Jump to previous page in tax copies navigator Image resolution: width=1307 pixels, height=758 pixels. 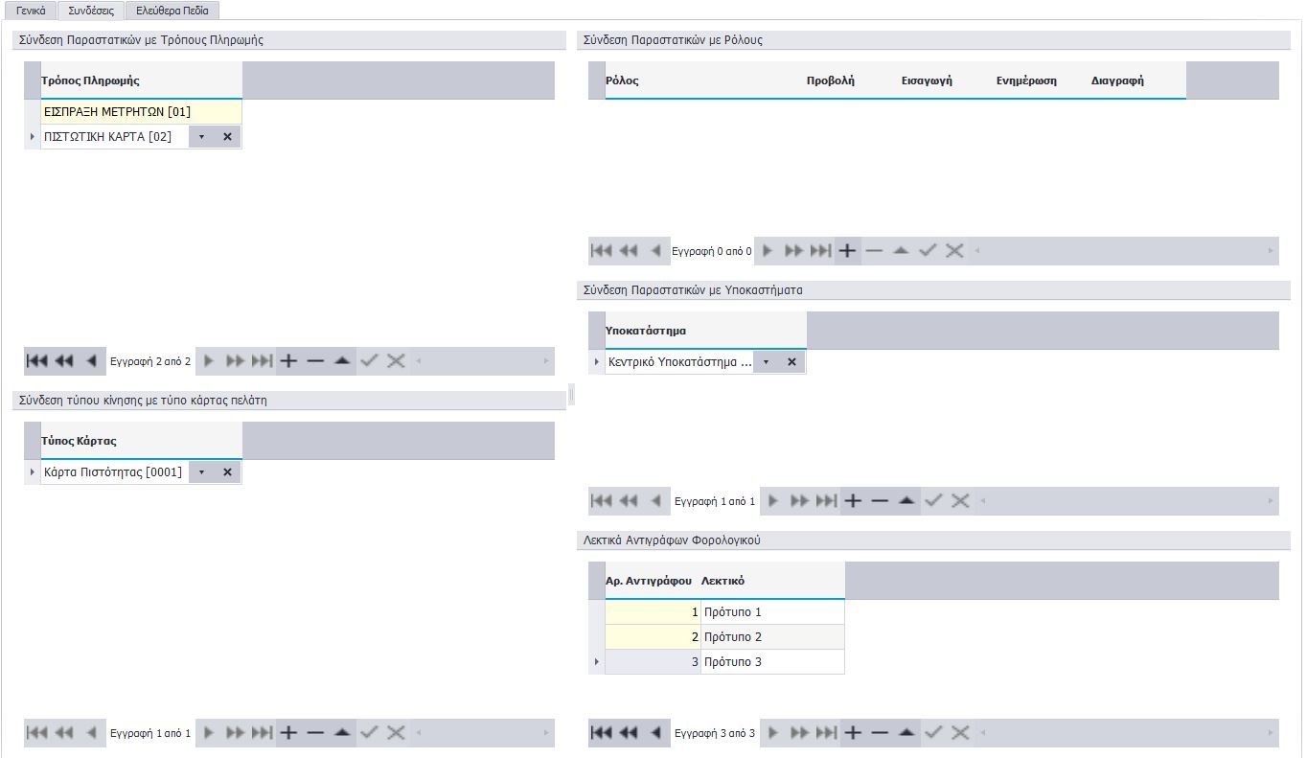[629, 733]
